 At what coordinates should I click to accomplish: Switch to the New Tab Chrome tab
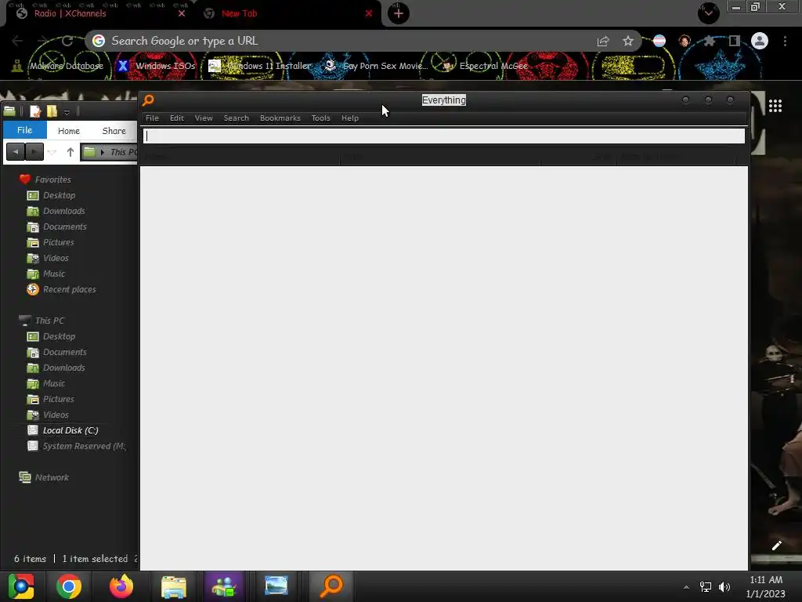point(287,13)
